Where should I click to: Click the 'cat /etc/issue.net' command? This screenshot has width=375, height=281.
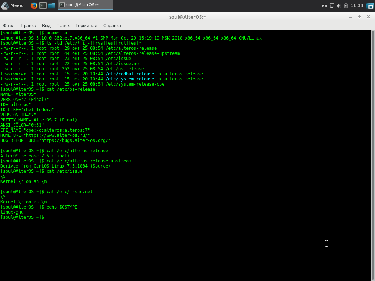coord(70,192)
